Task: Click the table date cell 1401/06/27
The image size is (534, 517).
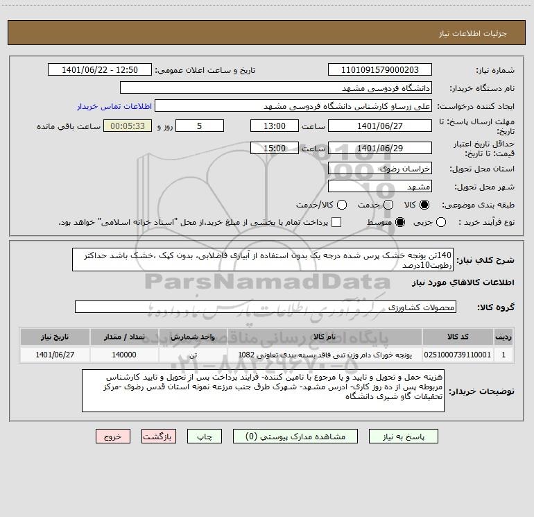Action: [x=55, y=355]
